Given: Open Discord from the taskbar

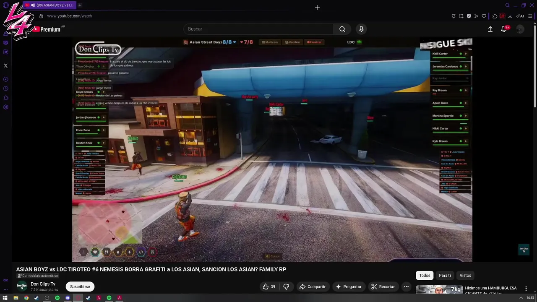Looking at the screenshot, I should pos(68,298).
